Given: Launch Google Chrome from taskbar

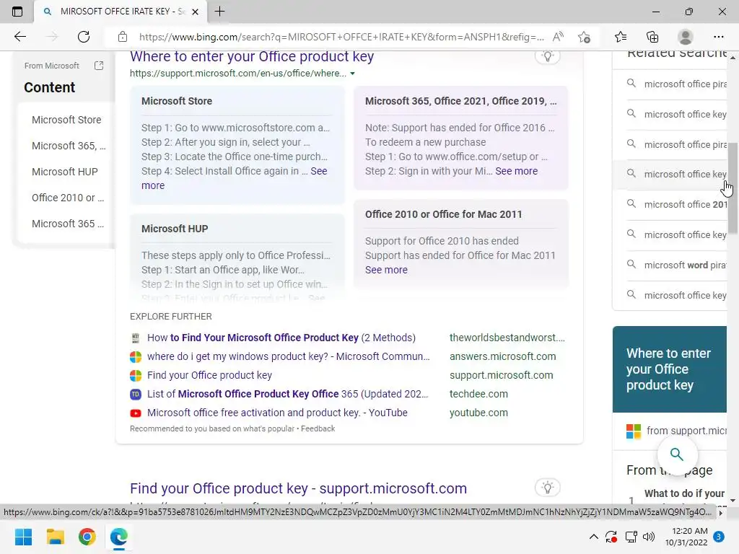Looking at the screenshot, I should pos(87,537).
